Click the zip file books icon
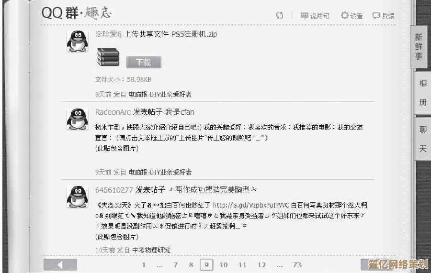This screenshot has width=431, height=273. tap(108, 57)
